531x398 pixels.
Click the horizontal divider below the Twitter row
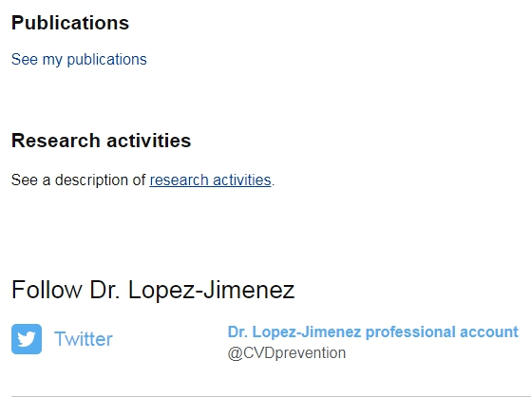pos(271,396)
